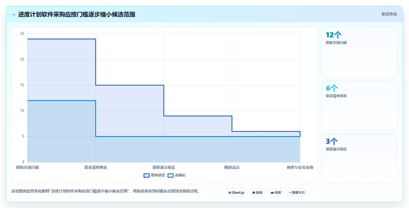
Task: Select the 表格 tag chip
Action: point(257,192)
